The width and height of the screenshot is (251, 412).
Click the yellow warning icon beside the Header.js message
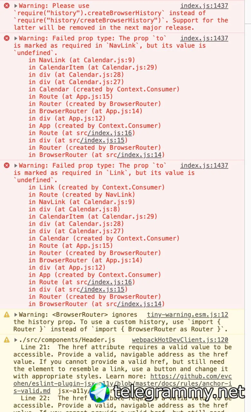point(6,340)
